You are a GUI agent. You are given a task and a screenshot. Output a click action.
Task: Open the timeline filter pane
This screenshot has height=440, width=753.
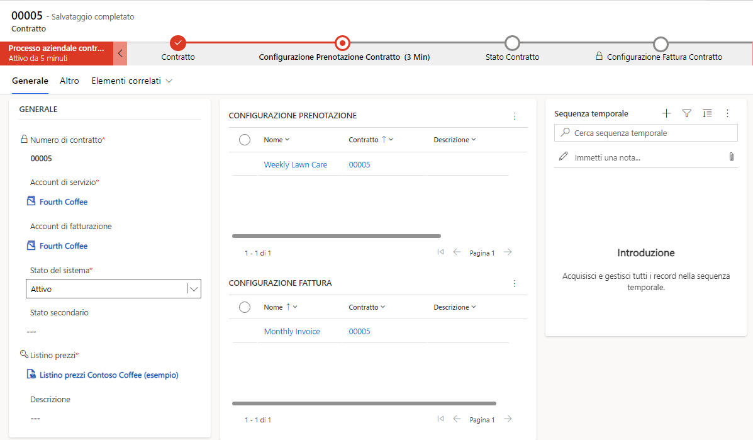(x=687, y=113)
